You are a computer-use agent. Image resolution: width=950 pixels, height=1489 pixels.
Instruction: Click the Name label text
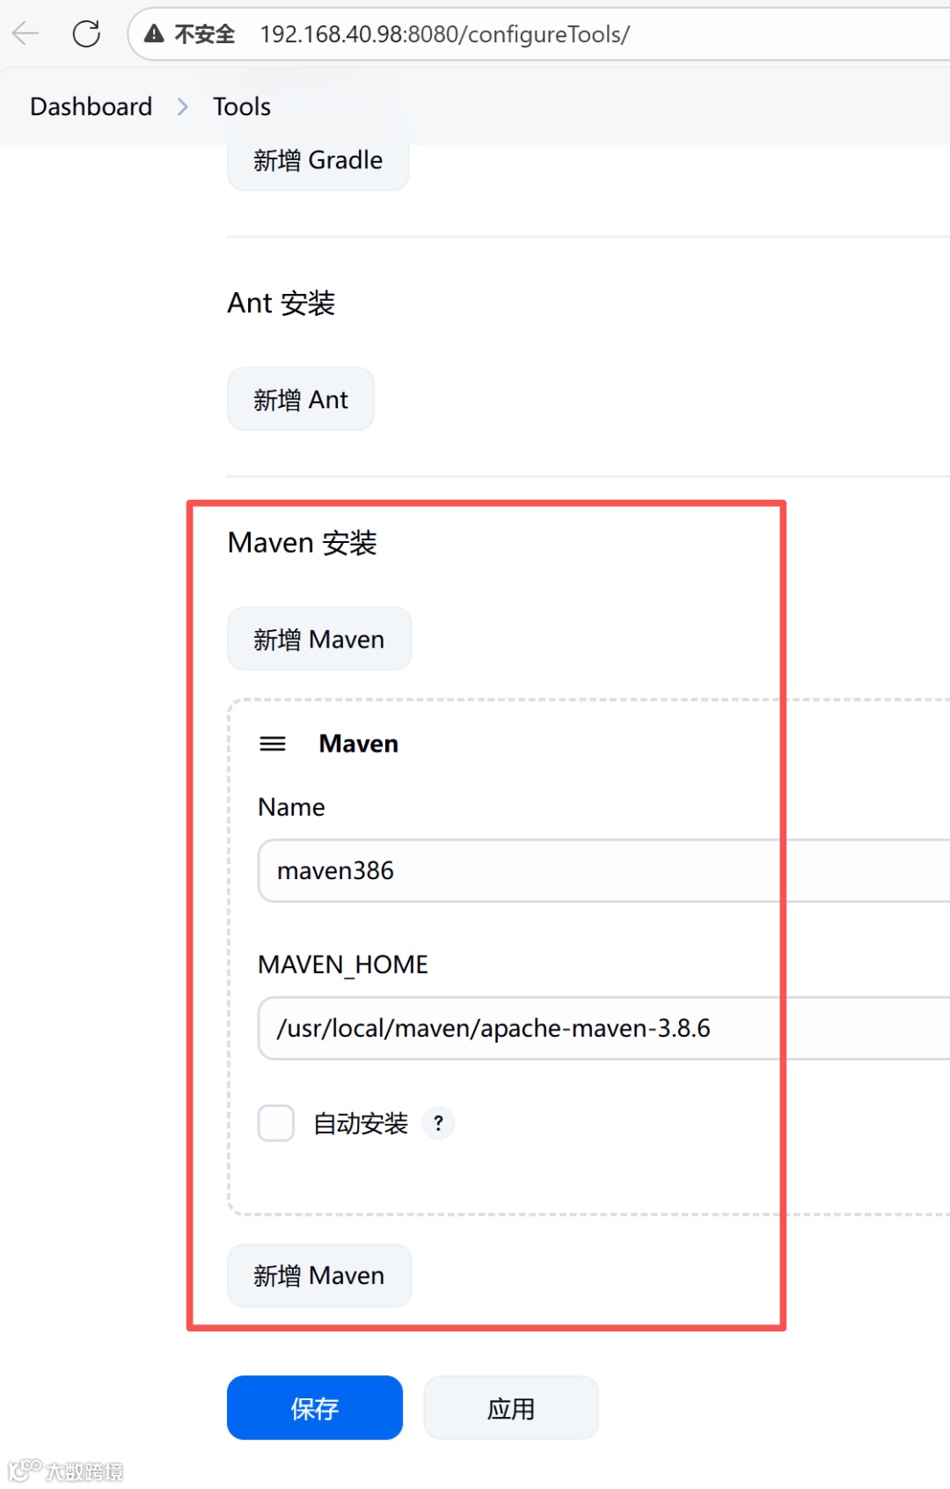[x=291, y=807]
